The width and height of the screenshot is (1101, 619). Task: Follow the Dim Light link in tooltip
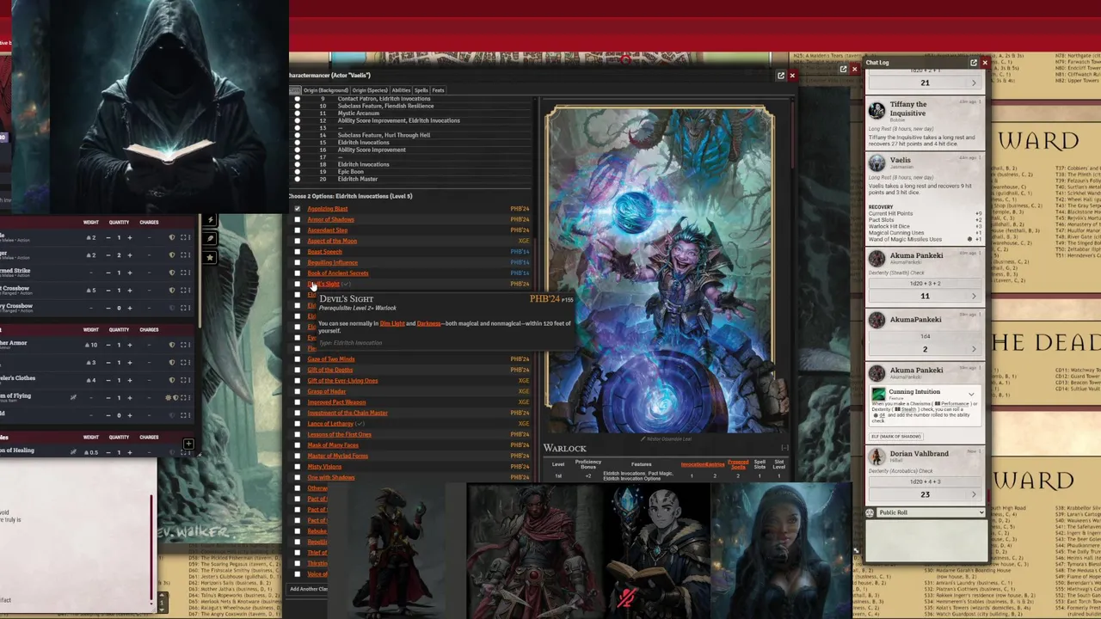point(392,323)
